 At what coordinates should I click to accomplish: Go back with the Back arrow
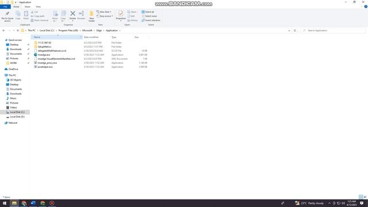pos(3,30)
